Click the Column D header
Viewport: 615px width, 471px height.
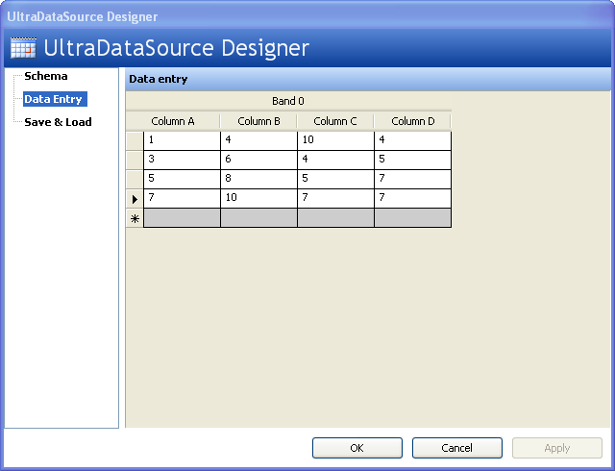coord(412,121)
